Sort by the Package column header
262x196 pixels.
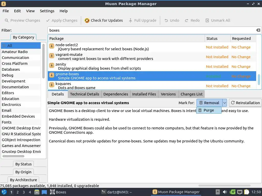coord(126,39)
